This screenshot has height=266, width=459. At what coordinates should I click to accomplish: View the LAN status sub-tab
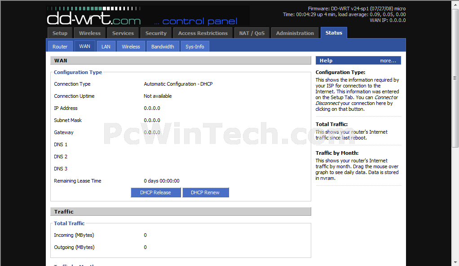[x=106, y=47]
